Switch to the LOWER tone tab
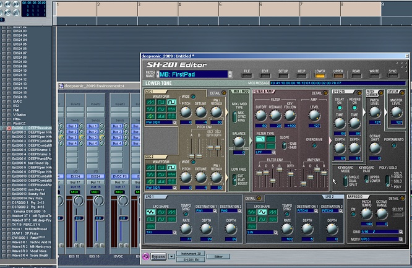The width and height of the screenshot is (412, 268). click(x=320, y=76)
